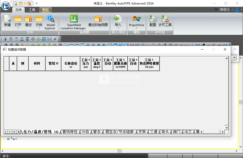This screenshot has height=158, width=243.
Task: Click the sheet tabs scroll-right arrow
Action: [x=223, y=132]
